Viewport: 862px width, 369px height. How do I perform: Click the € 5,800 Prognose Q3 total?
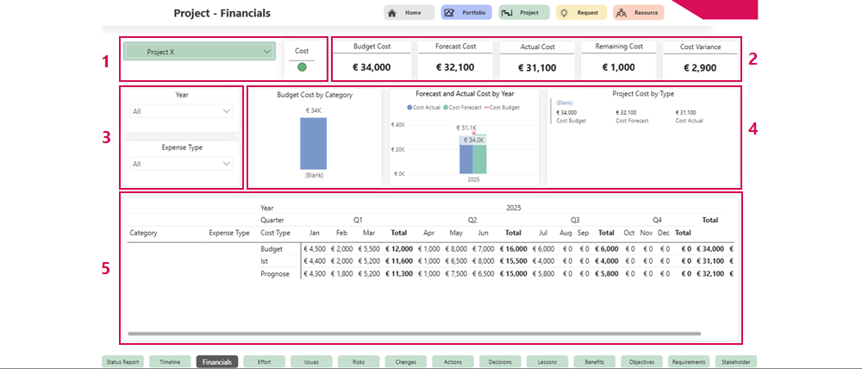point(605,274)
